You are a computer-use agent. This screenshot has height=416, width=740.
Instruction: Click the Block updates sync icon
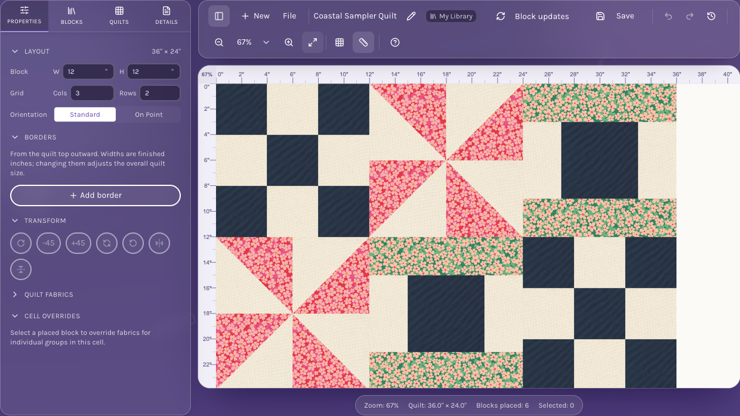point(501,16)
